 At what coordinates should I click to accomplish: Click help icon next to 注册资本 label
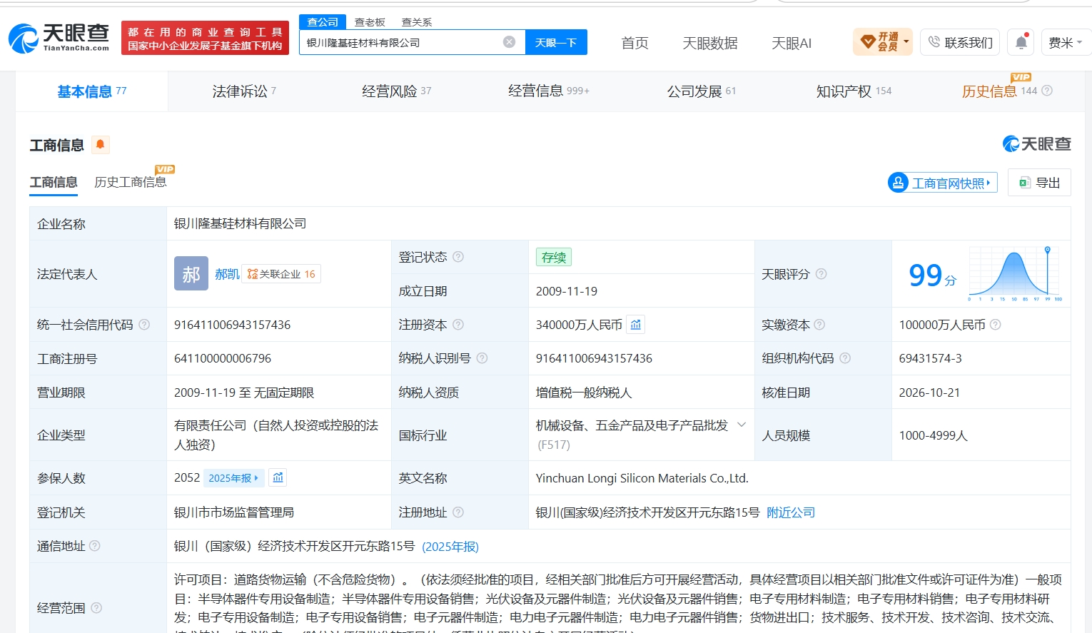(458, 325)
